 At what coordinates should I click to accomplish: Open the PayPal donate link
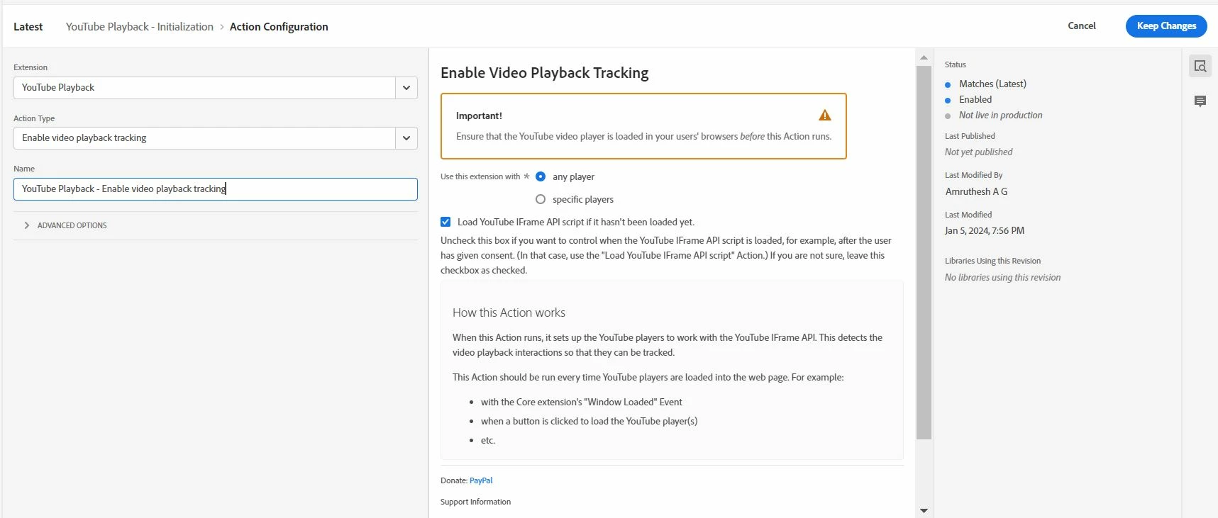point(481,480)
